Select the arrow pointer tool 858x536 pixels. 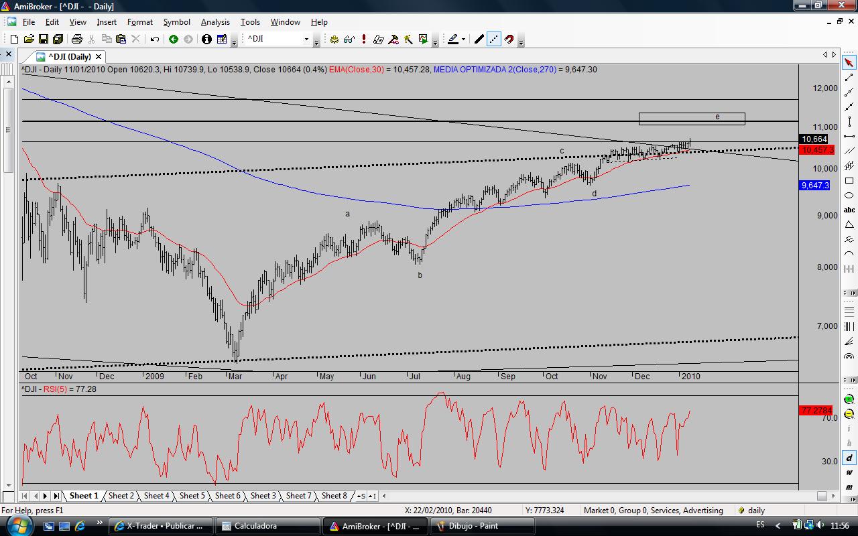[849, 63]
